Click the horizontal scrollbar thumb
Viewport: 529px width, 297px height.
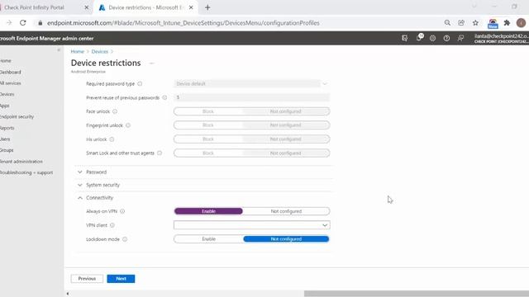pos(417,294)
